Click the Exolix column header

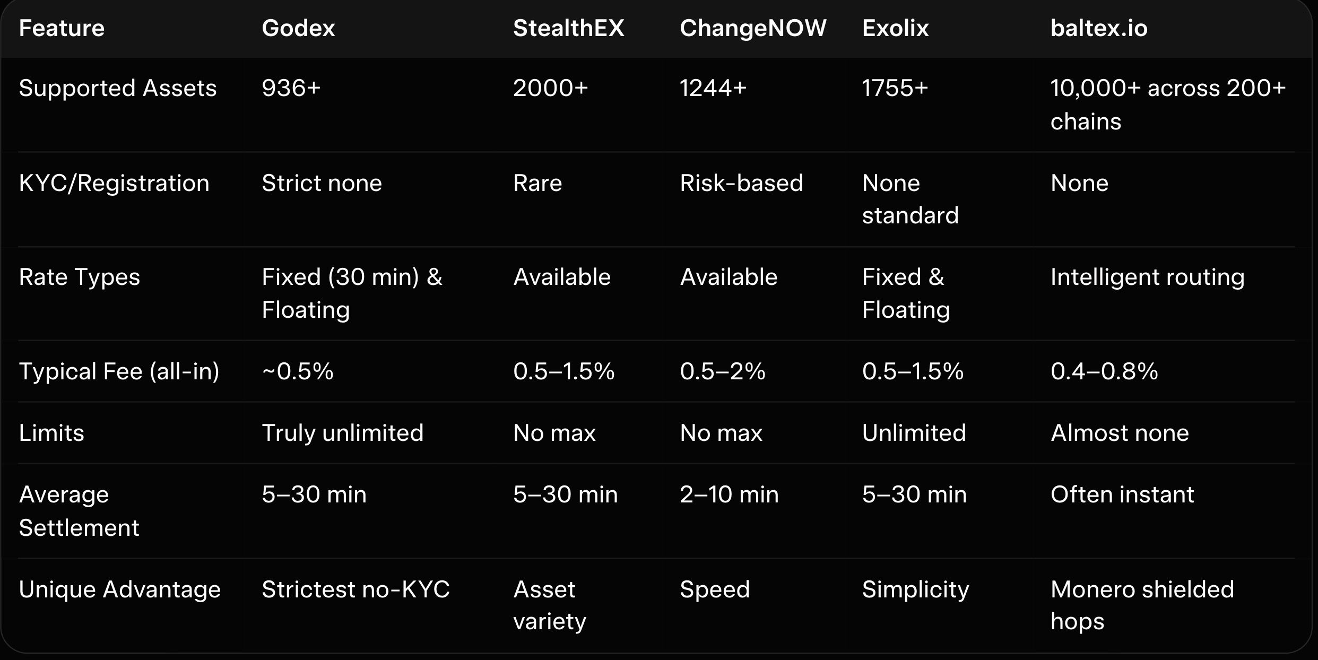895,28
